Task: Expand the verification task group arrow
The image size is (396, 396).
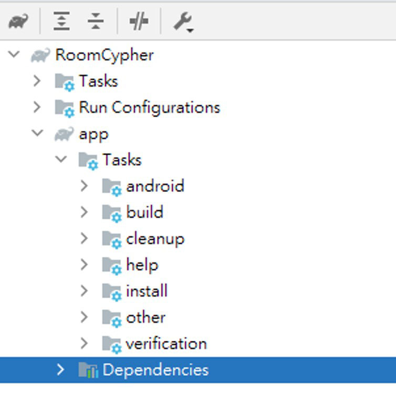Action: [84, 343]
